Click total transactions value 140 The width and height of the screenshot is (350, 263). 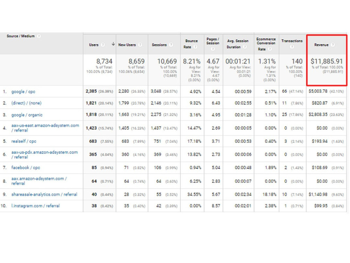click(297, 61)
